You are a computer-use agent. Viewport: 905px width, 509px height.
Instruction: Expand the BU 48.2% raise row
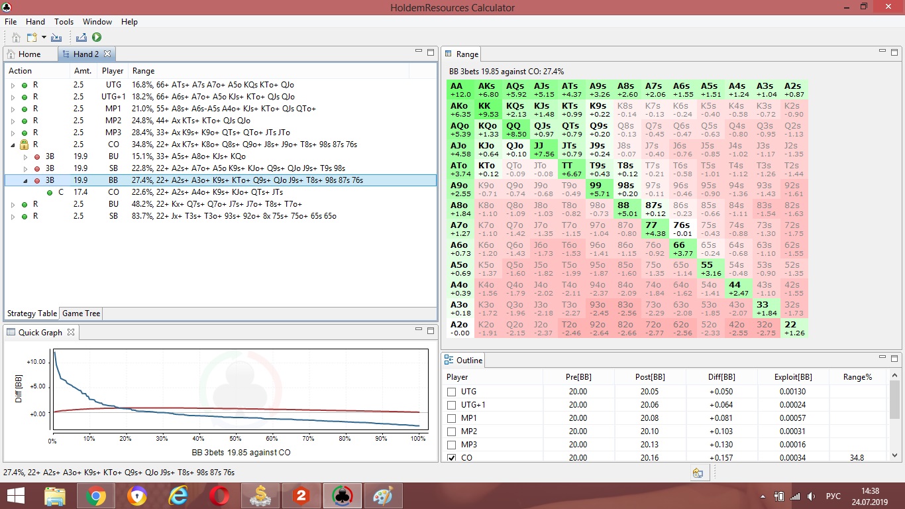[x=13, y=204]
